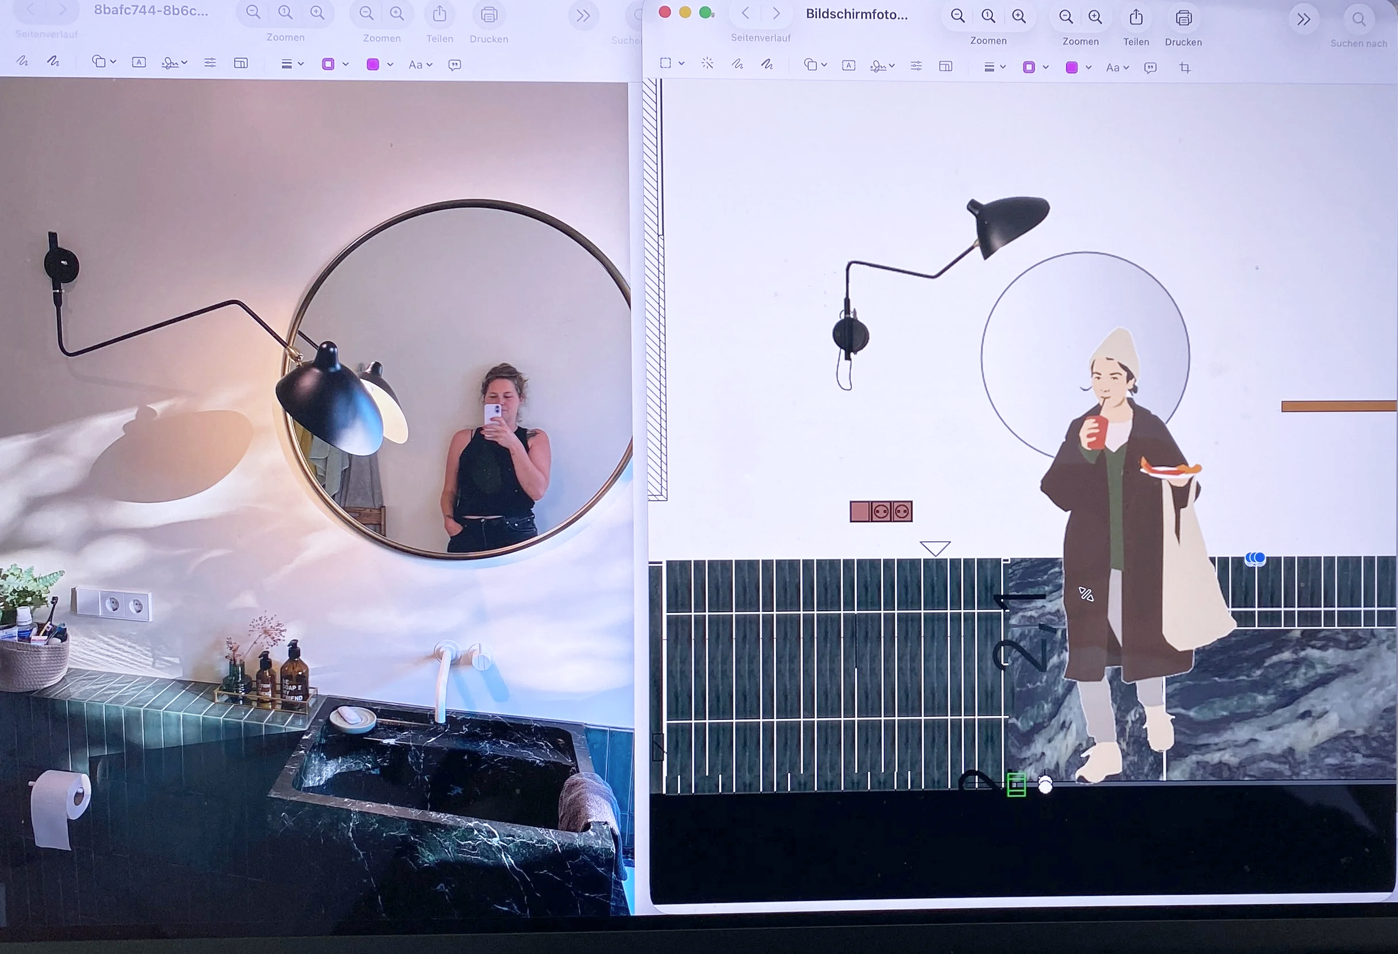Open the Aa text style dropdown in right window

pyautogui.click(x=1117, y=68)
